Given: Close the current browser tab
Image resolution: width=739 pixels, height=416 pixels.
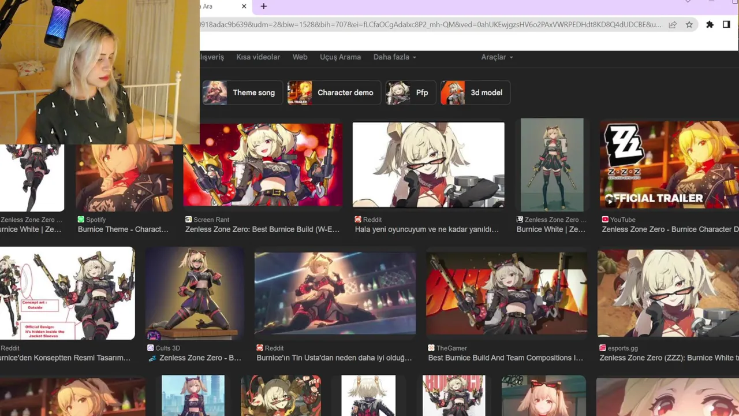Looking at the screenshot, I should [244, 6].
